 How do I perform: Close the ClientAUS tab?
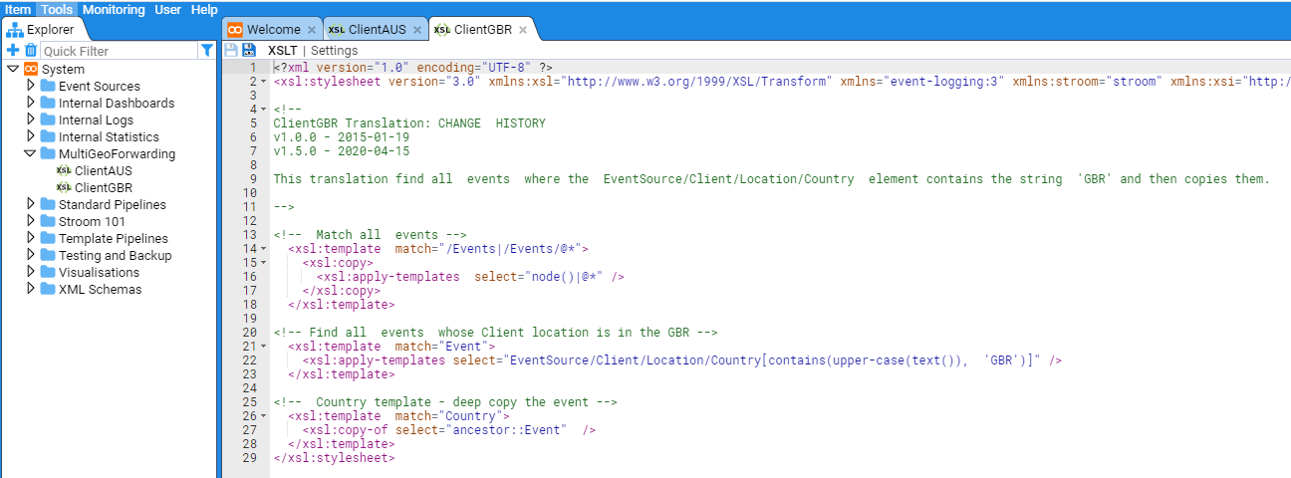(x=416, y=30)
